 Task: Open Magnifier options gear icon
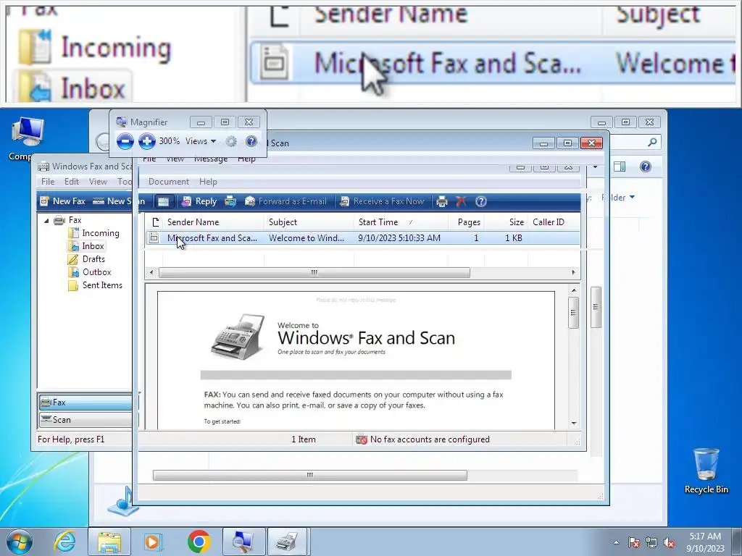tap(231, 141)
